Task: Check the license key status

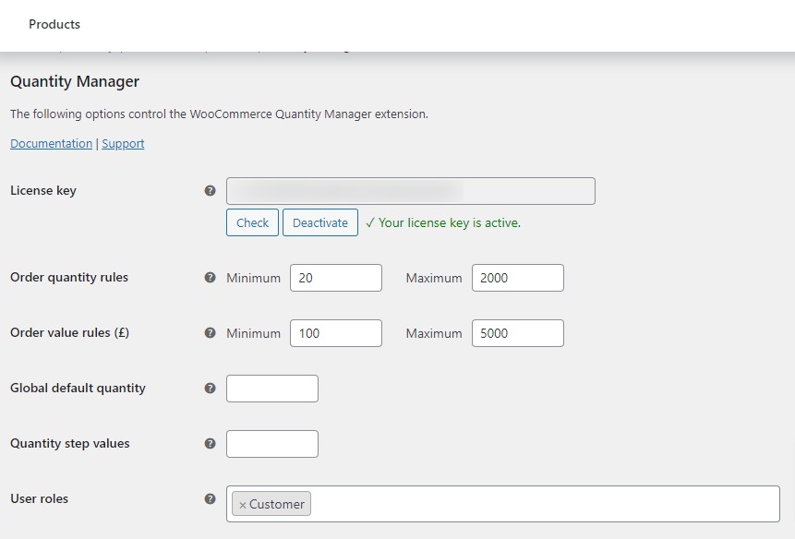Action: (252, 222)
